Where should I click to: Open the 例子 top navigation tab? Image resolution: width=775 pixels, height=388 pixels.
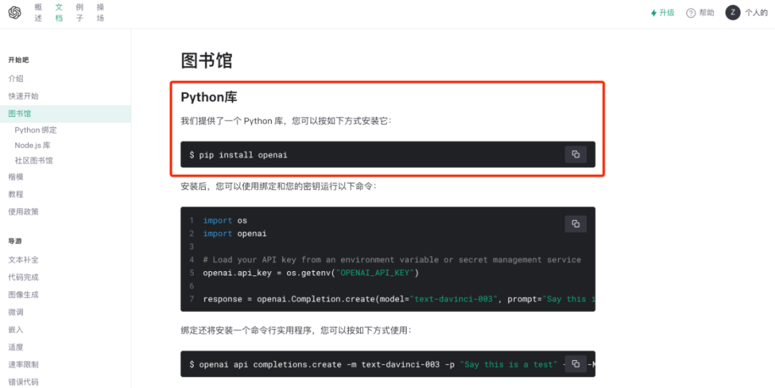pyautogui.click(x=80, y=13)
